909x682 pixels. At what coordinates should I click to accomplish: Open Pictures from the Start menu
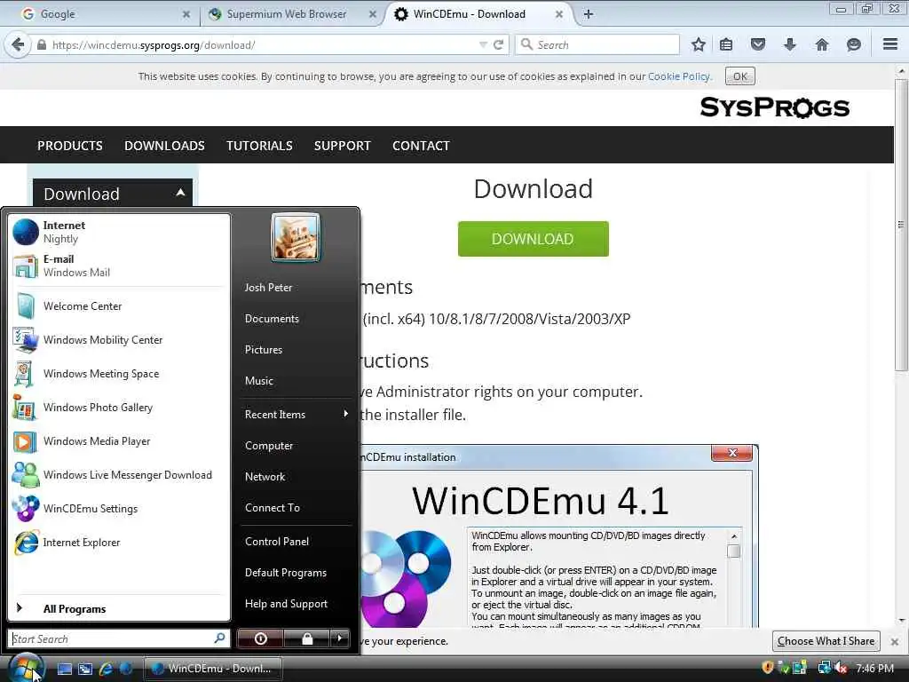[296, 350]
